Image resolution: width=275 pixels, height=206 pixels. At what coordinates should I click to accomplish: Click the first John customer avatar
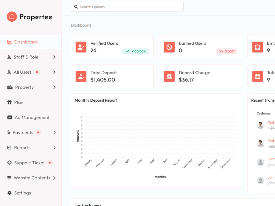[260, 162]
